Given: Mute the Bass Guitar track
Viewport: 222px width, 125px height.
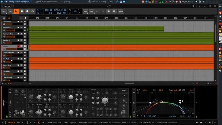Looking at the screenshot, I should 25,28.
